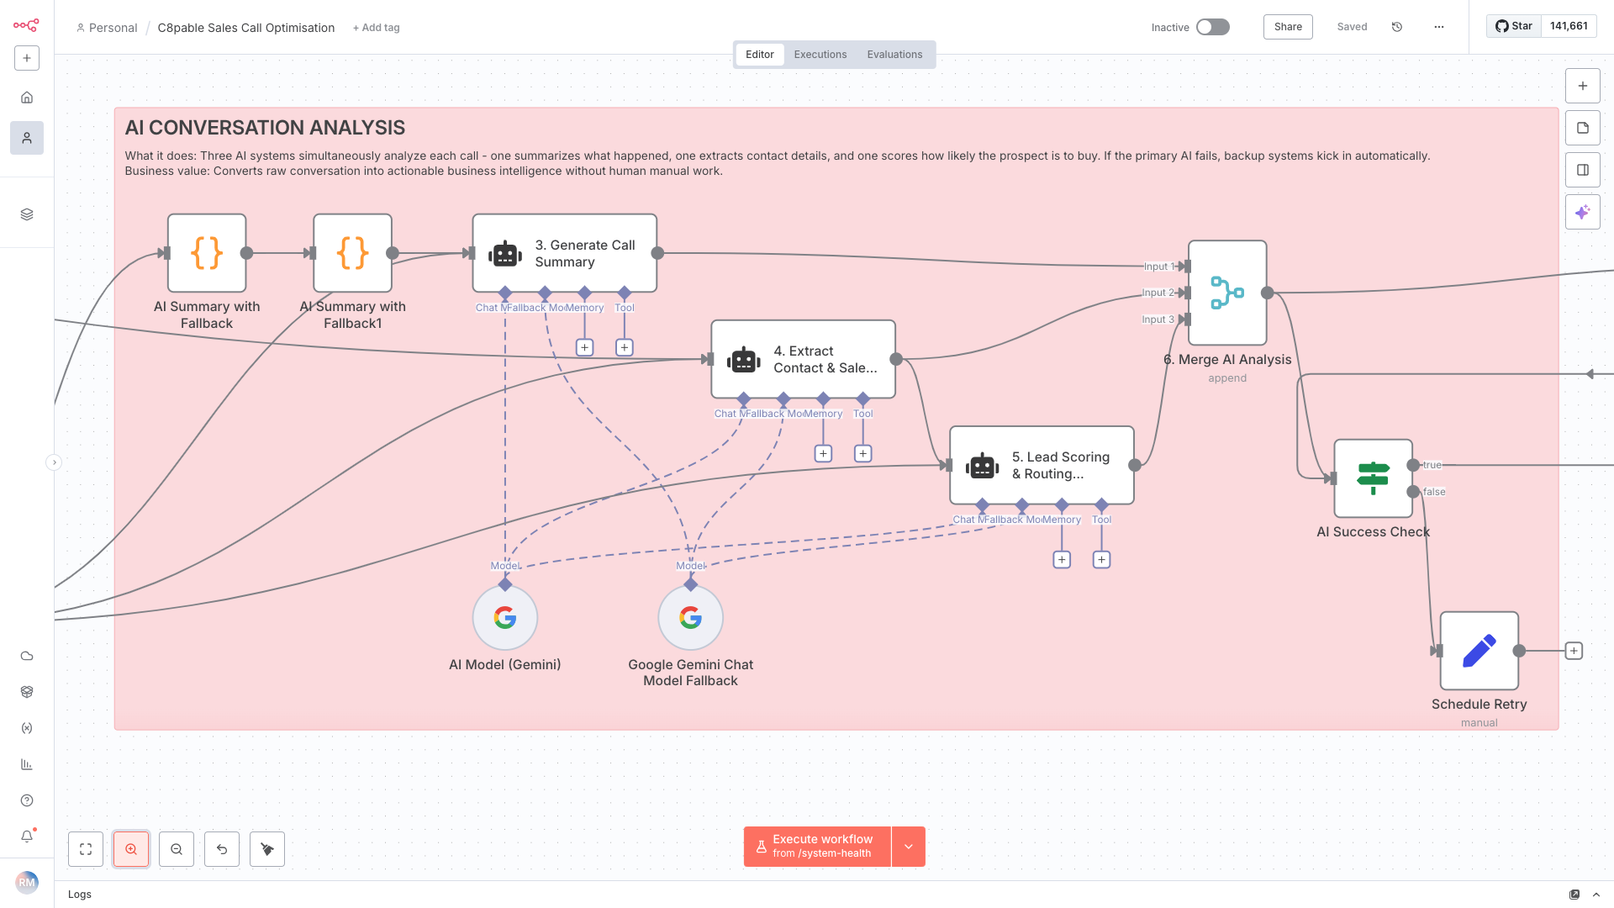The image size is (1614, 908).
Task: Add a node with the canvas plus button
Action: click(x=1583, y=86)
